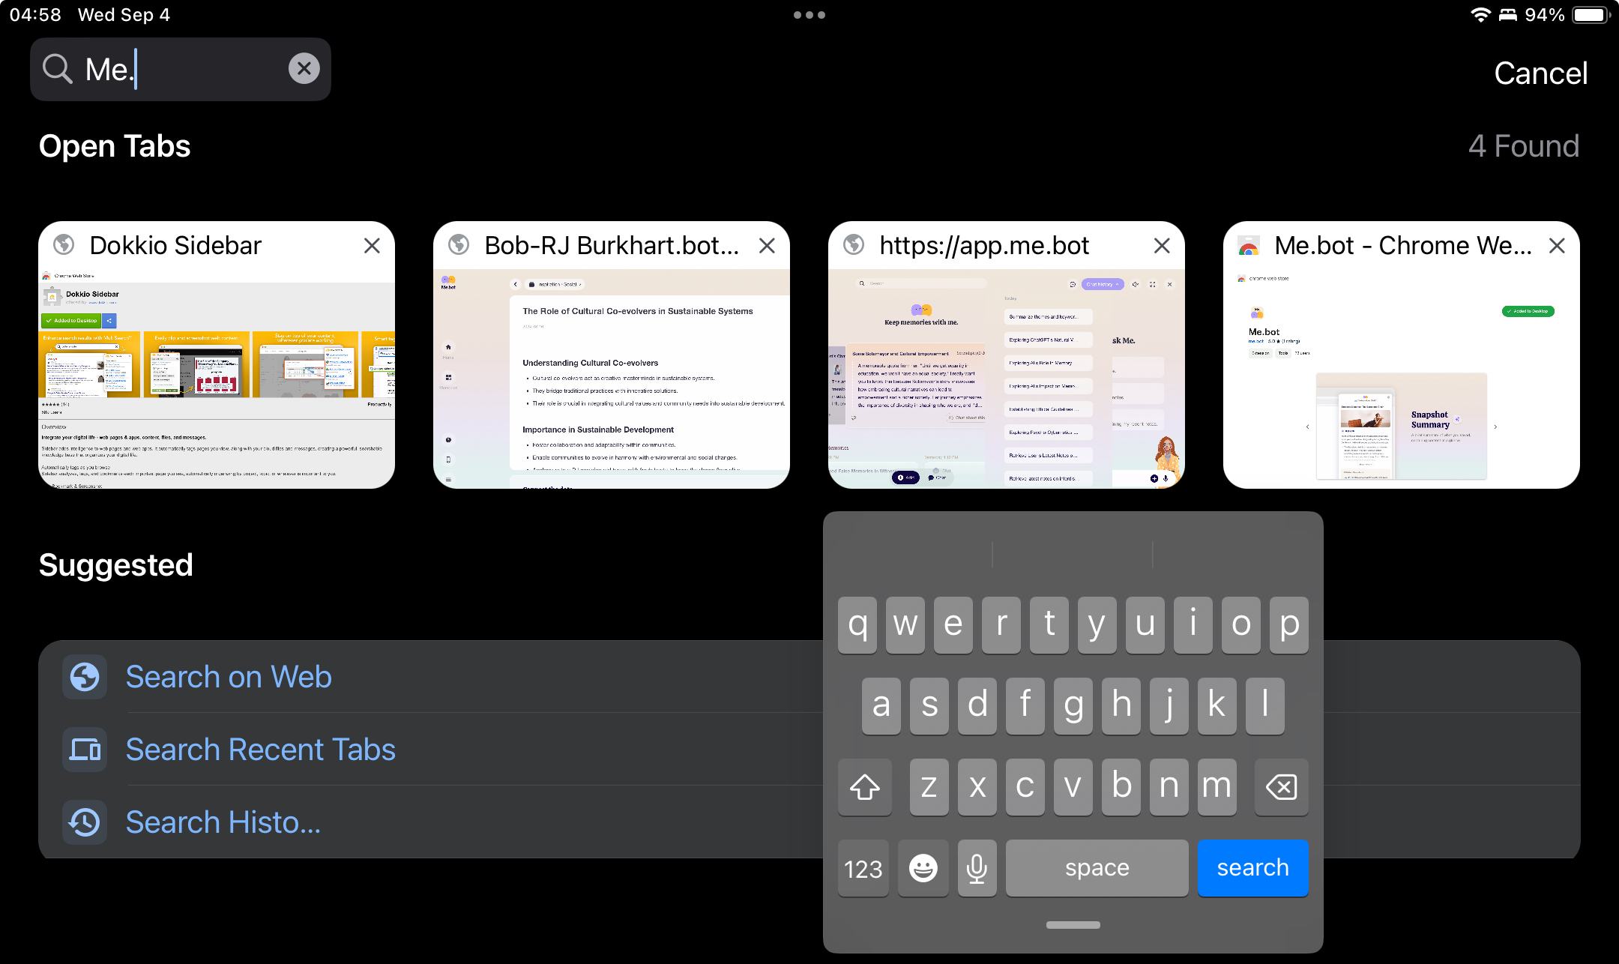Close the https://app.me.bot tab
Screen dimensions: 1619x964
[1162, 246]
